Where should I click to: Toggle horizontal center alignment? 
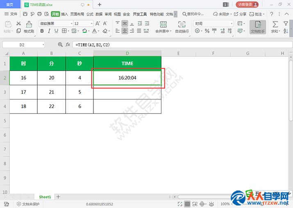point(125,31)
